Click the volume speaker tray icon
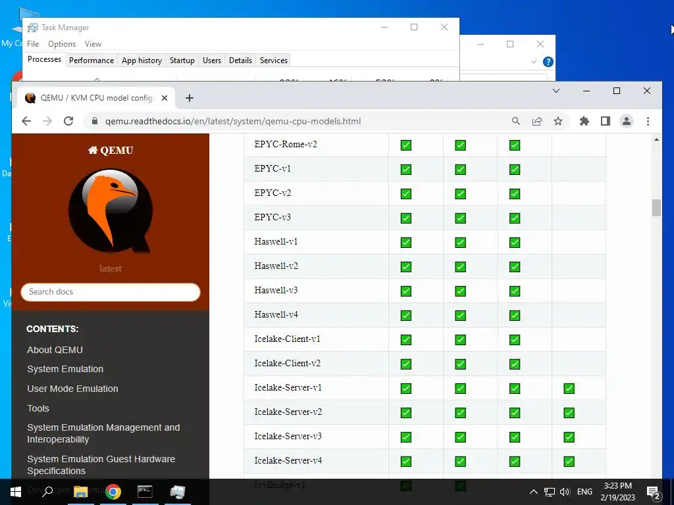The height and width of the screenshot is (505, 674). 565,492
